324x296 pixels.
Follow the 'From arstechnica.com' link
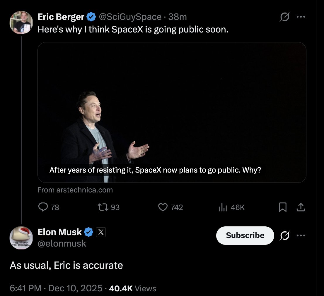click(75, 190)
